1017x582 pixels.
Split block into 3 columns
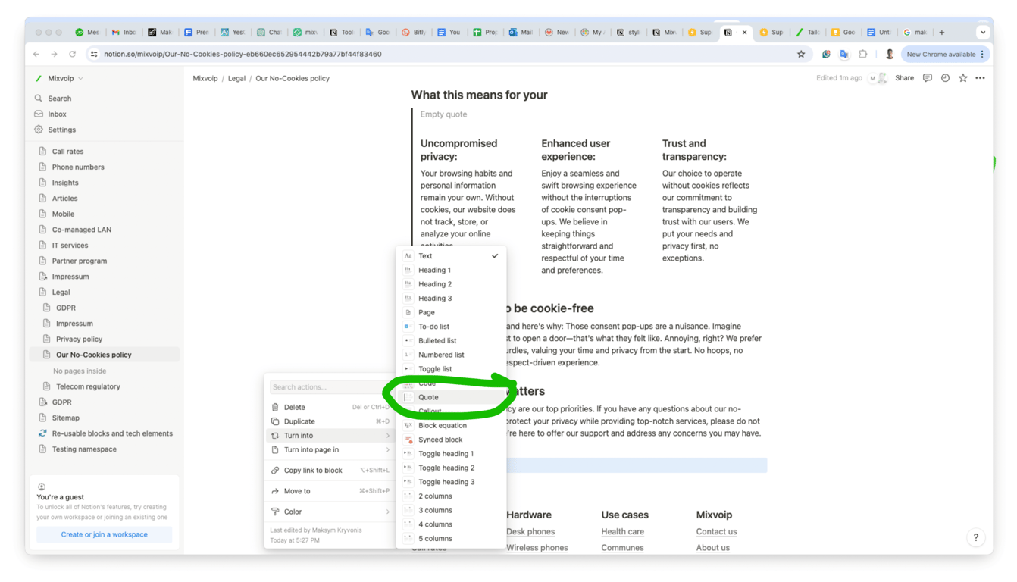click(x=451, y=511)
